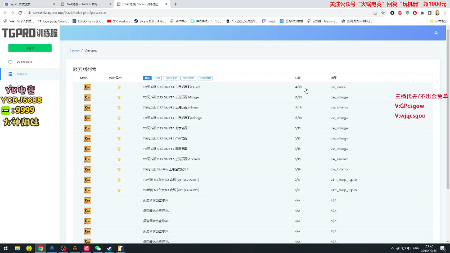Click the VAC shield in the last dim_map_tgpro row
The height and width of the screenshot is (253, 450).
119,190
